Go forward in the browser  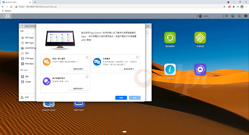(x=7, y=7)
